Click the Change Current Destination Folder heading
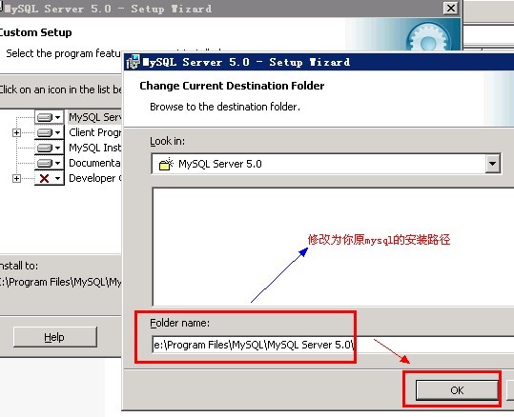 point(232,86)
